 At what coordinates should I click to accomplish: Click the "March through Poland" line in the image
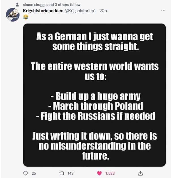[94, 106]
